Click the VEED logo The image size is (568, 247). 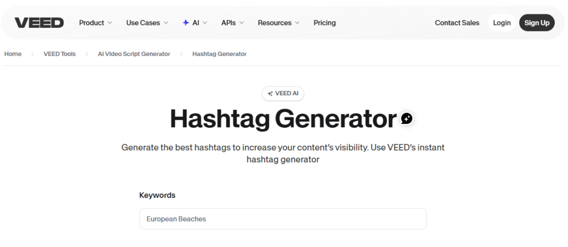(39, 23)
